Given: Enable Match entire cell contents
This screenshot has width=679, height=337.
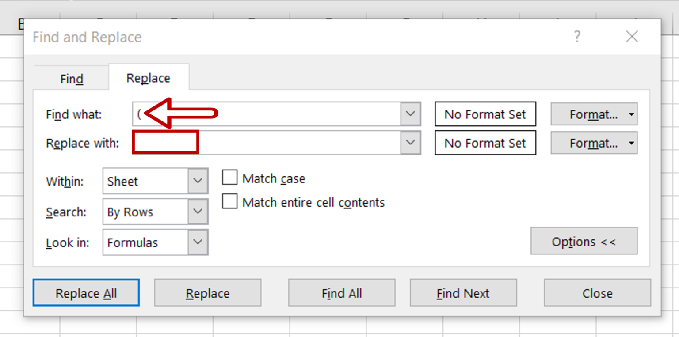Looking at the screenshot, I should click(x=229, y=201).
